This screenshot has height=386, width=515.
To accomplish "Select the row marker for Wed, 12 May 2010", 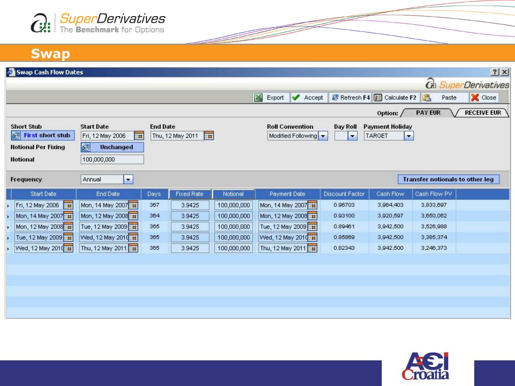I will [8, 249].
